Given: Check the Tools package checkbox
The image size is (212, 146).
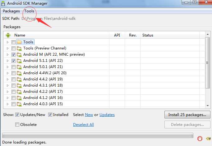Looking at the screenshot, I should [x=13, y=42].
